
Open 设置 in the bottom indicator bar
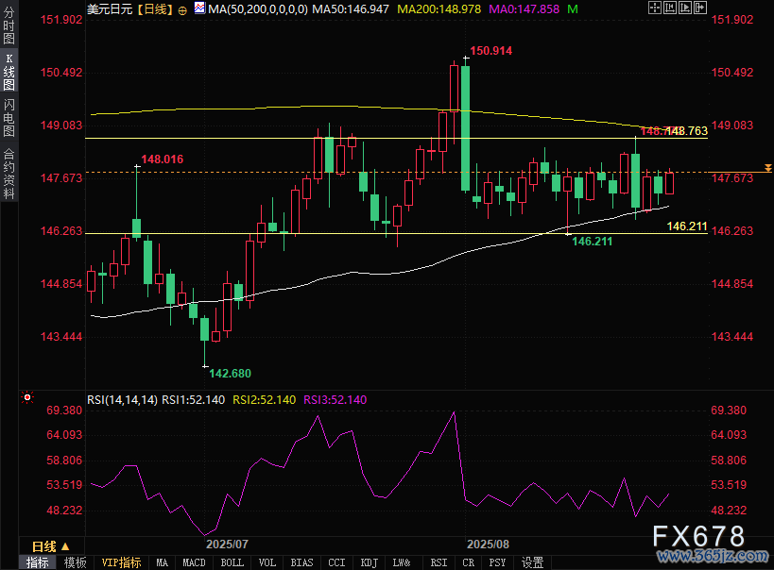(533, 562)
